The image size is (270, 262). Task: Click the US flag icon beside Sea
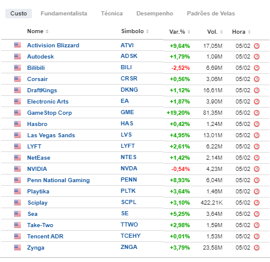[x=17, y=214]
